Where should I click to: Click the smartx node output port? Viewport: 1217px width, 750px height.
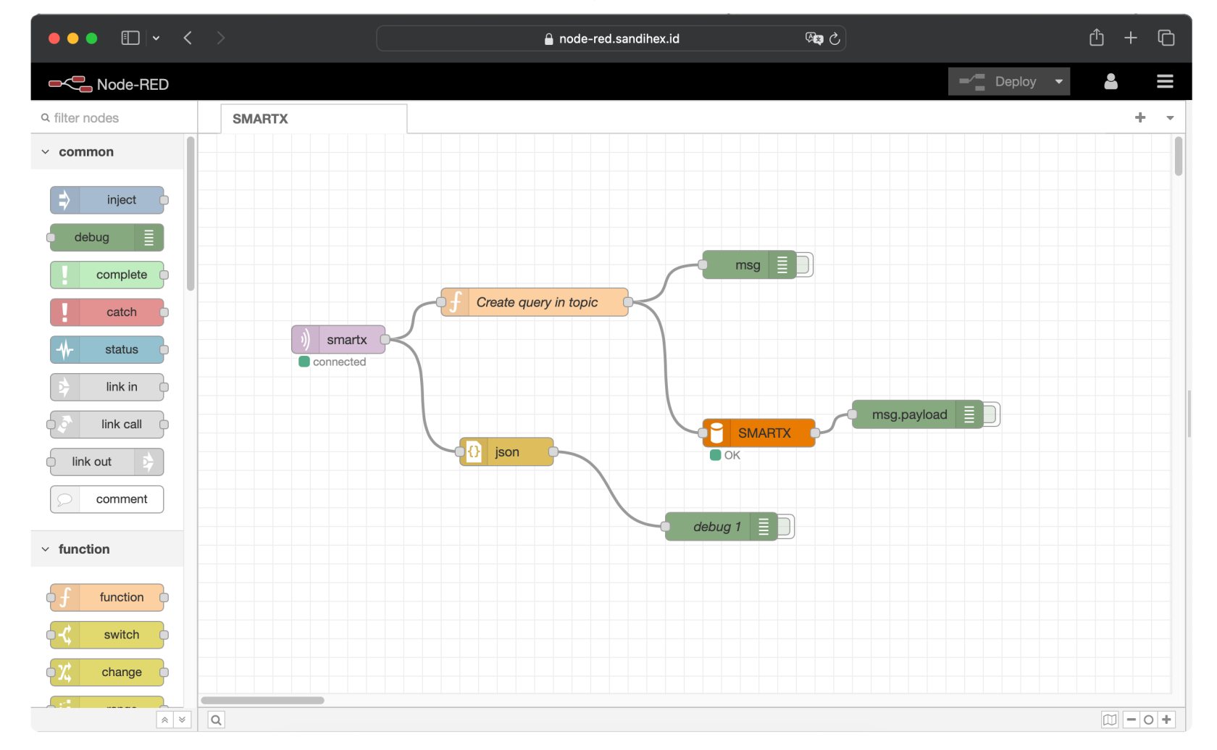coord(385,339)
